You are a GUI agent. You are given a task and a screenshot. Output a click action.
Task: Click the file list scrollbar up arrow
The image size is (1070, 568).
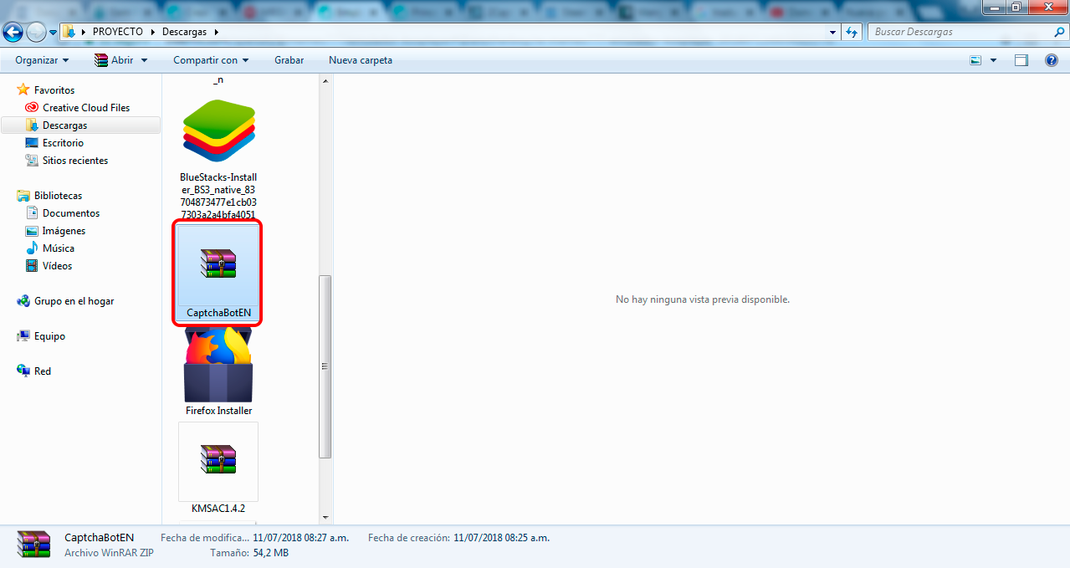[x=325, y=81]
